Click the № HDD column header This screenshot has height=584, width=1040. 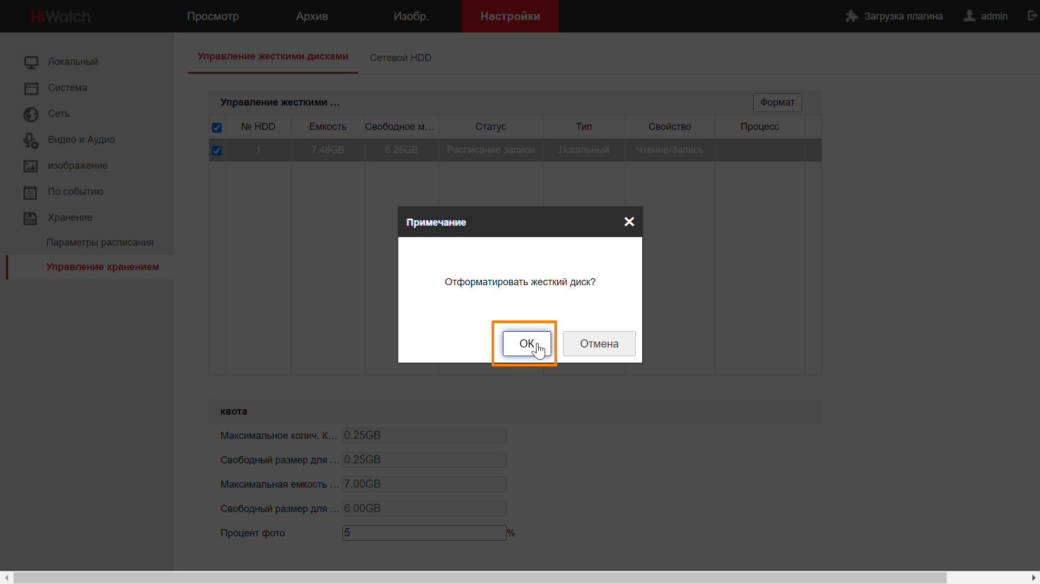point(258,127)
